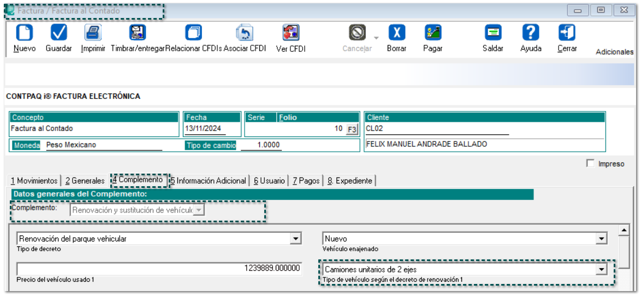641x296 pixels.
Task: Click the Nuevo document icon
Action: pyautogui.click(x=24, y=33)
